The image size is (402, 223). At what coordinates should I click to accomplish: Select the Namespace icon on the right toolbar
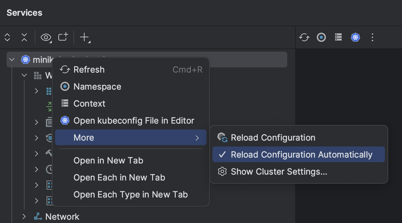click(321, 37)
